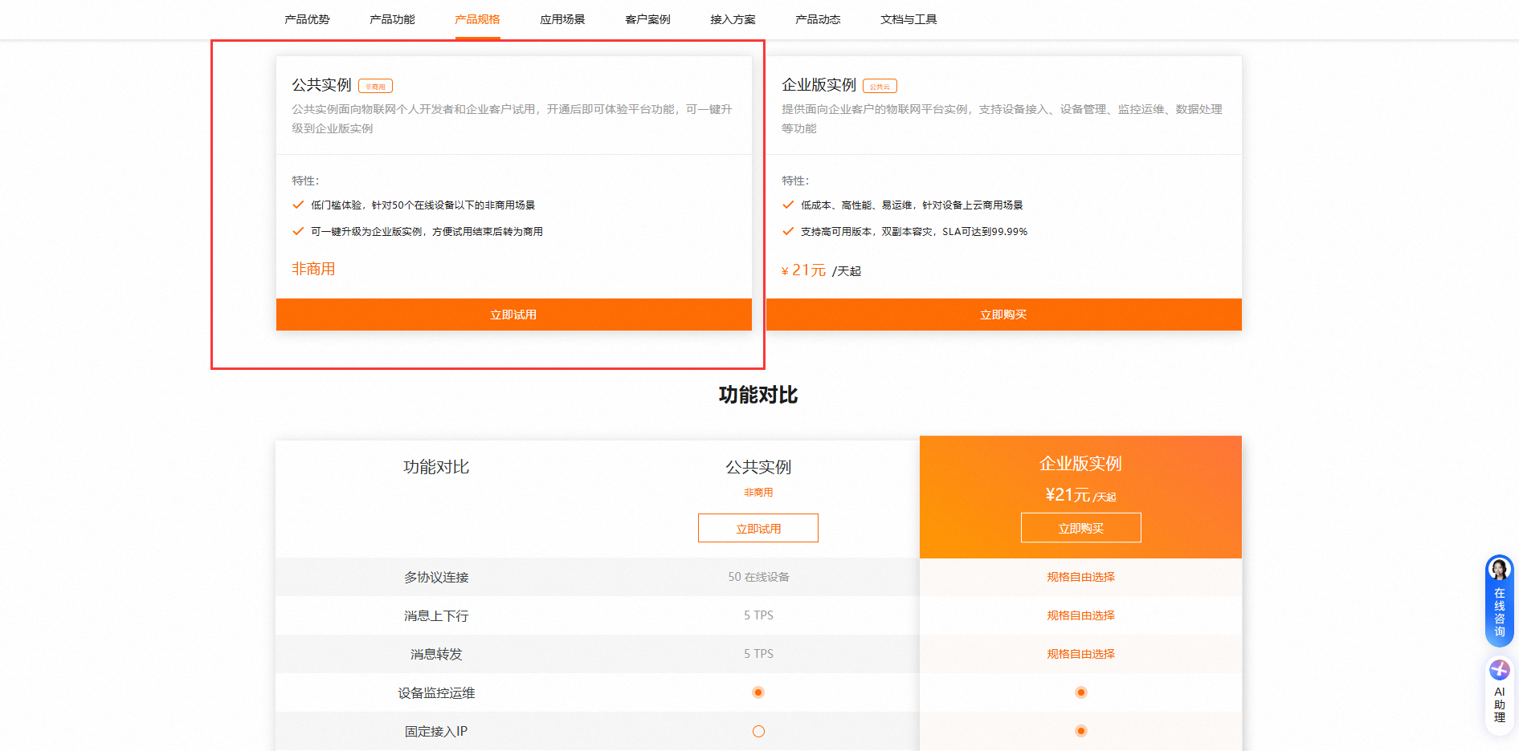
Task: Switch to the 产品功能 tab
Action: coord(392,19)
